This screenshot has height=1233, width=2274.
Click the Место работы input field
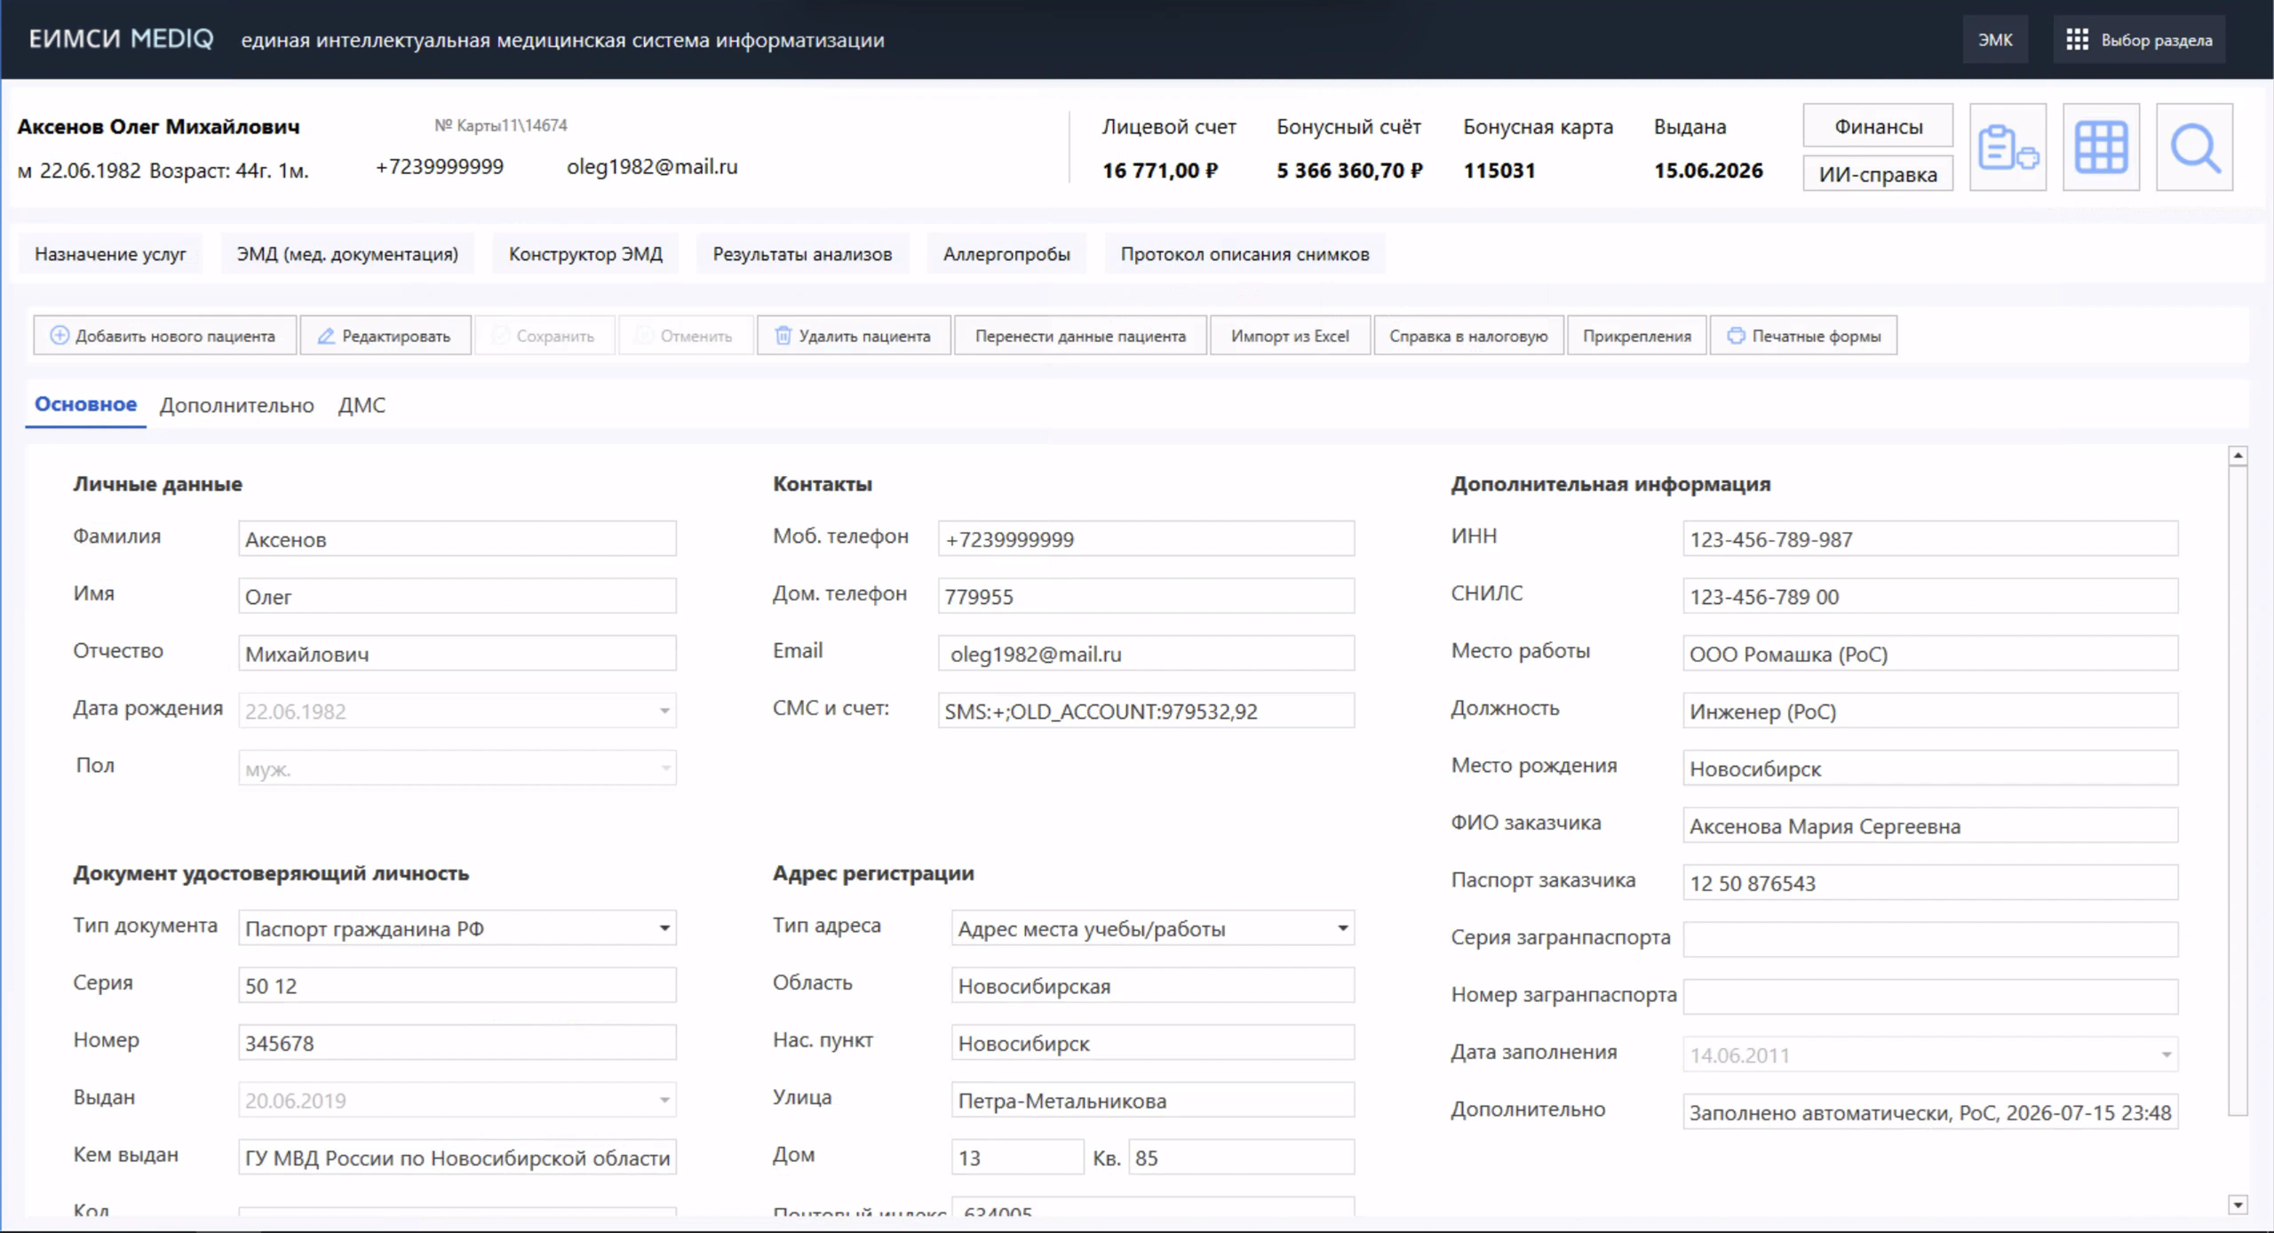1930,654
